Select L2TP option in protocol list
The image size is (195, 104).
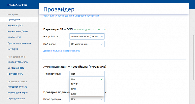click(x=87, y=94)
